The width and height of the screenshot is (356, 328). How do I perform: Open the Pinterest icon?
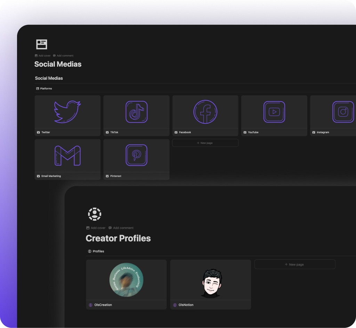[x=136, y=155]
